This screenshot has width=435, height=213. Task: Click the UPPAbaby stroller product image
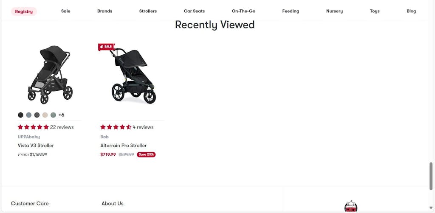point(50,75)
